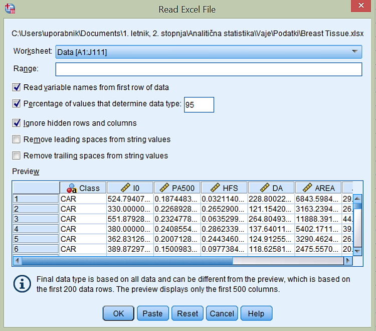Click CAR in Class column row 1
Screen dimensions: 376x331
pos(83,199)
